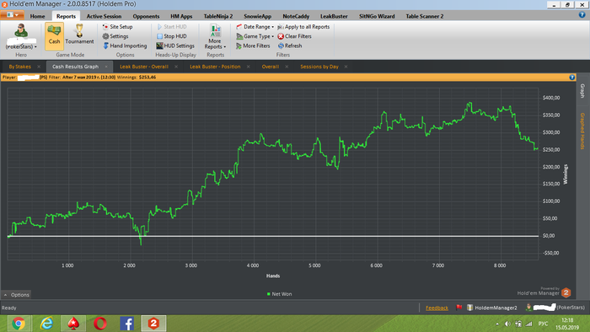Switch to the Overall report tab
This screenshot has height=332, width=590.
(x=271, y=67)
